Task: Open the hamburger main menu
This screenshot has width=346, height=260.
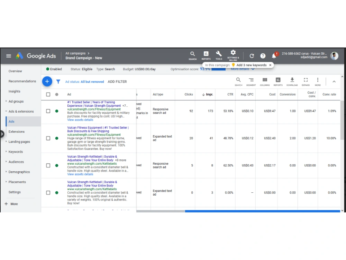Action: pos(9,56)
